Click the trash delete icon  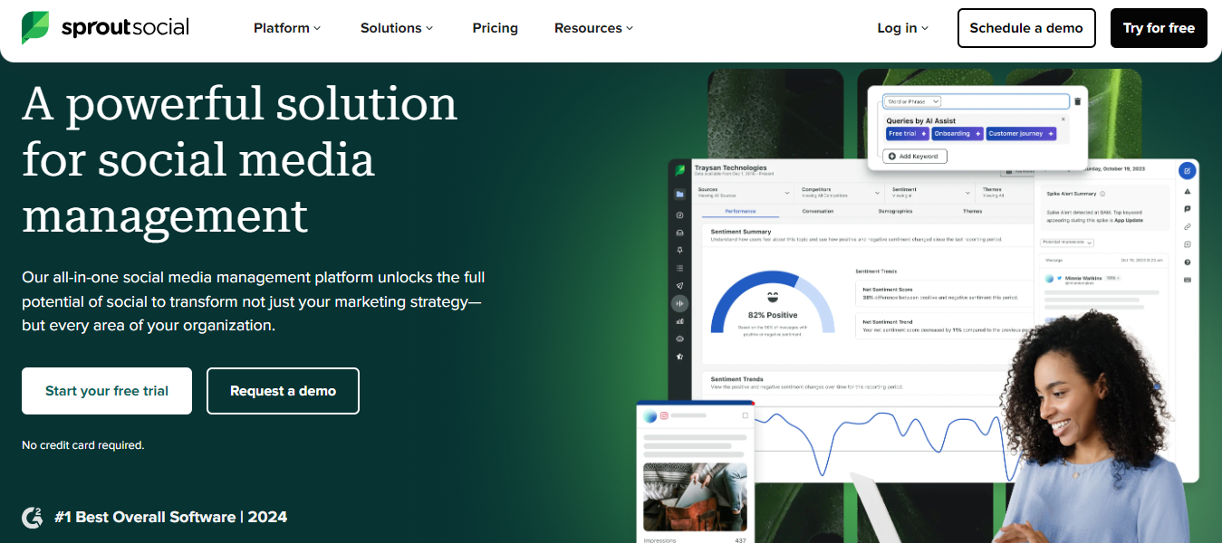pyautogui.click(x=1077, y=101)
